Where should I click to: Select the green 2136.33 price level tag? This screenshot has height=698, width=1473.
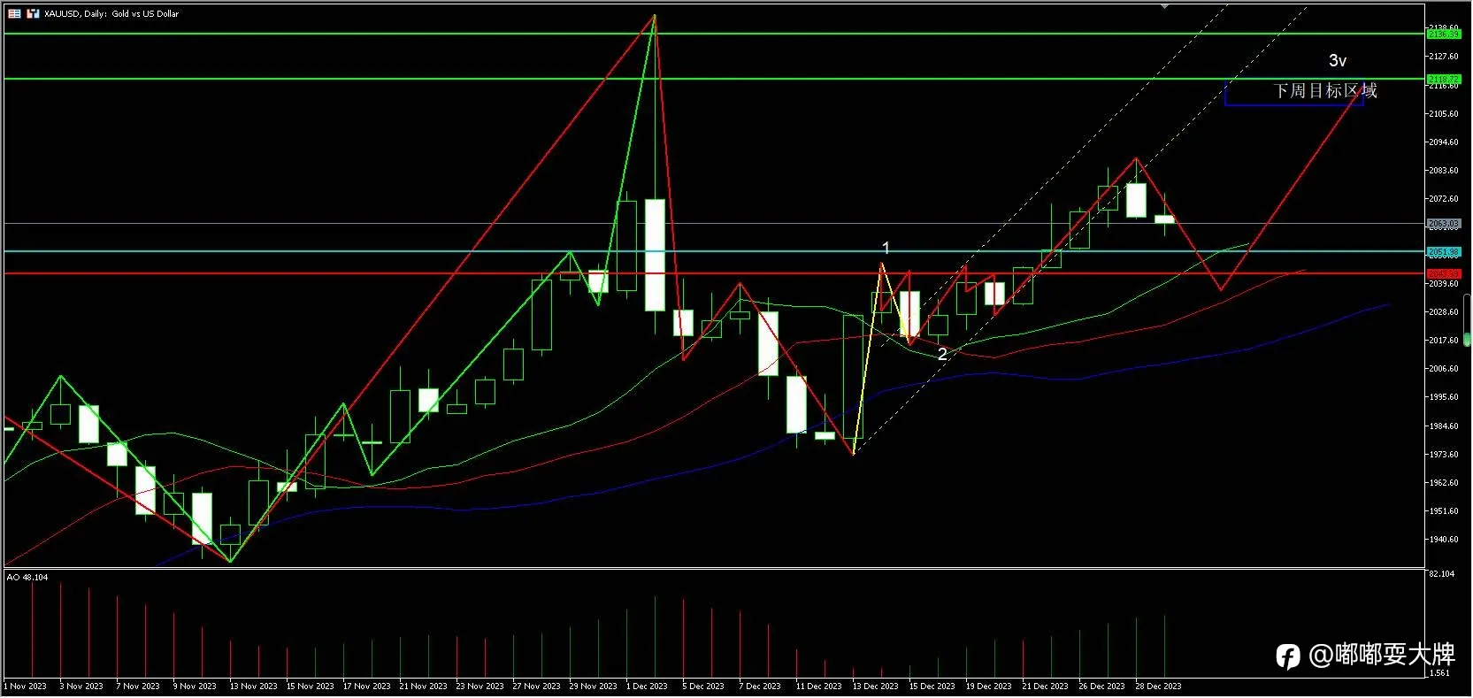[x=1444, y=34]
